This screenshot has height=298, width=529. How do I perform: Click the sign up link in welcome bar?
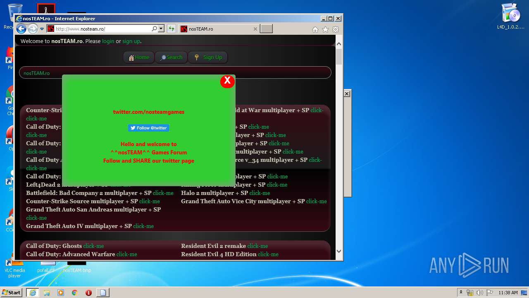131,41
